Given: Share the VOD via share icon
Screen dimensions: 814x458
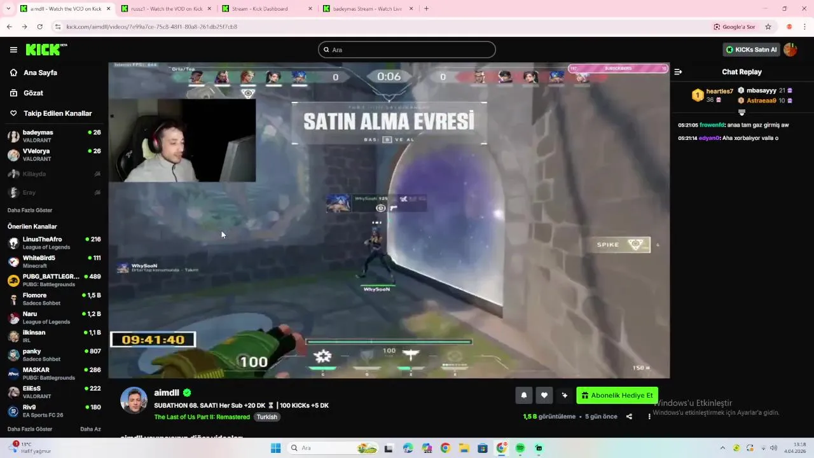Looking at the screenshot, I should [x=629, y=417].
